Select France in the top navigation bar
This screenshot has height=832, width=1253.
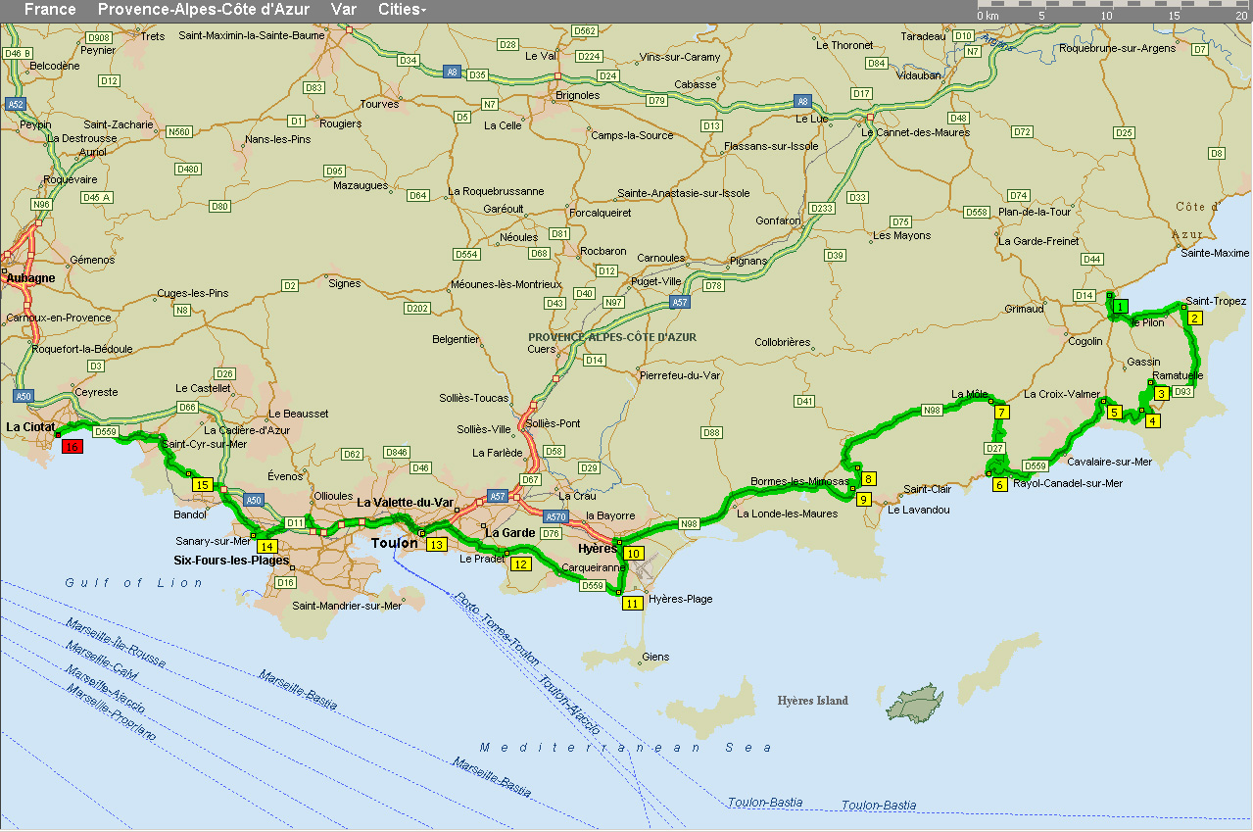[x=50, y=10]
